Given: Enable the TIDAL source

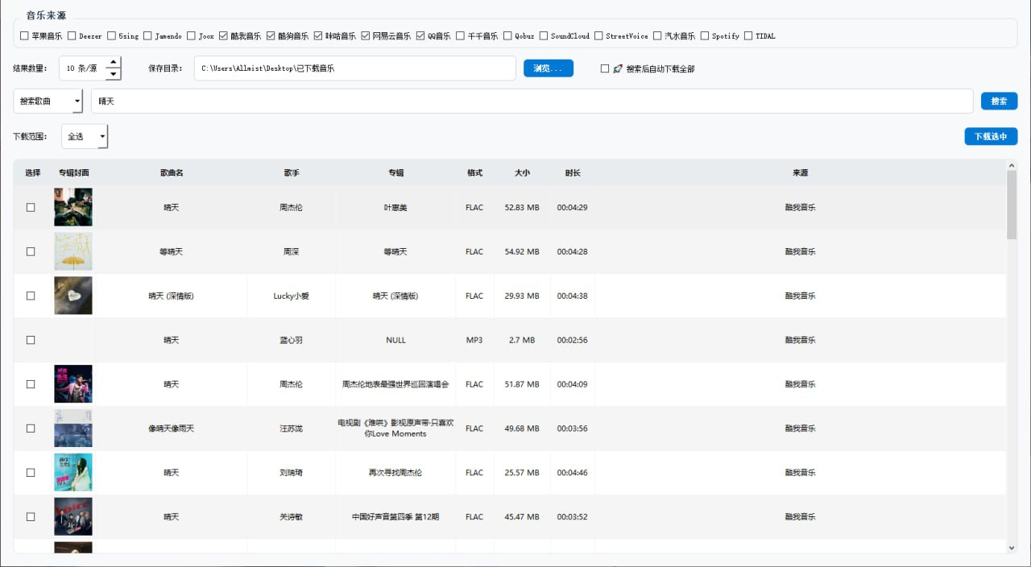Looking at the screenshot, I should (x=748, y=35).
